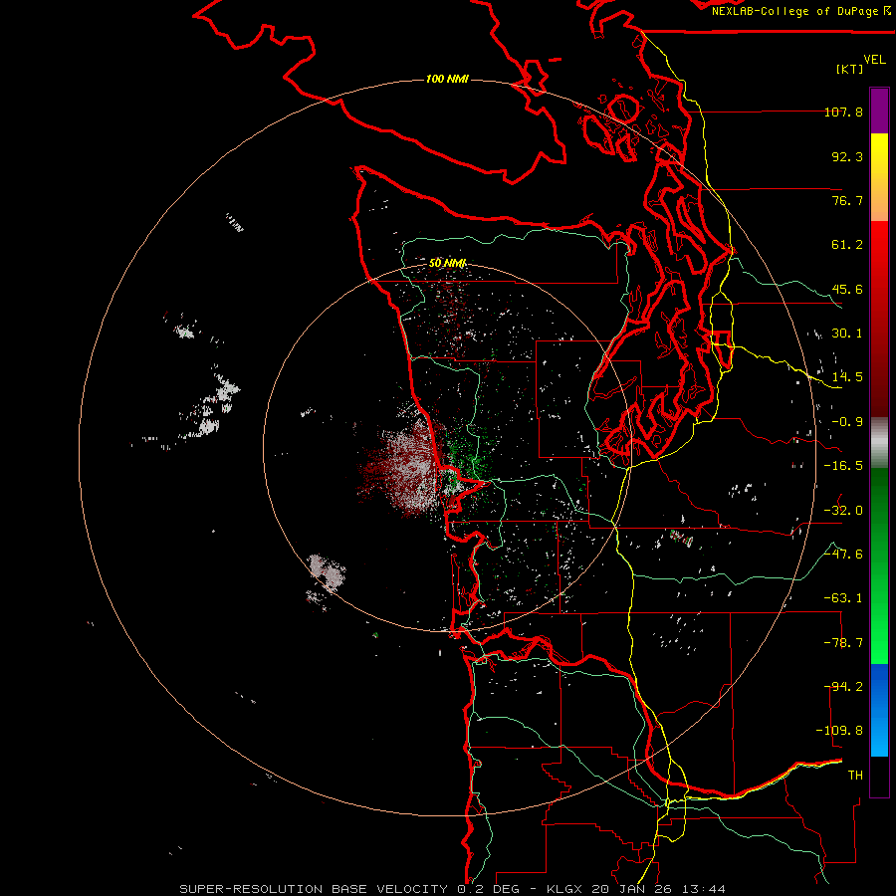Click the 92.3 velocity scale value
The width and height of the screenshot is (896, 896).
pos(847,156)
